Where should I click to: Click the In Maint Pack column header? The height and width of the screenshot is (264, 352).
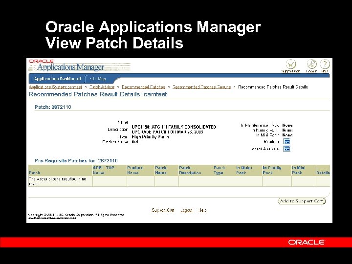click(x=244, y=170)
